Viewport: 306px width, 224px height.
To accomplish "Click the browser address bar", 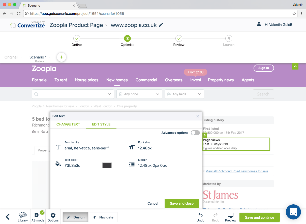I will pos(160,14).
